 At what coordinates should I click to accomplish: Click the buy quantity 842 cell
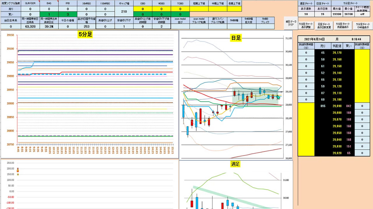(349, 106)
